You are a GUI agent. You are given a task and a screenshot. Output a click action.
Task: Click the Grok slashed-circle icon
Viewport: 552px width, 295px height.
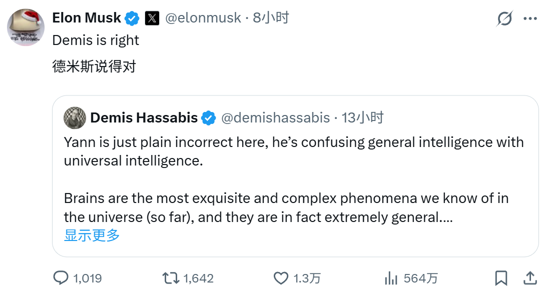point(504,18)
